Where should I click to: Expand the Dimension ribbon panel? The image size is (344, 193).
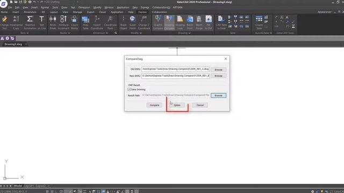click(101, 33)
